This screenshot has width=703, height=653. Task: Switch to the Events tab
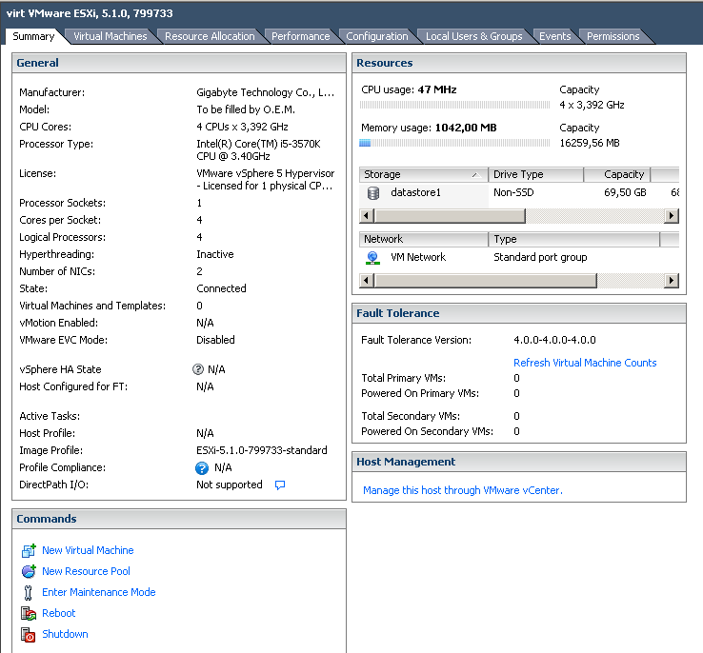555,36
